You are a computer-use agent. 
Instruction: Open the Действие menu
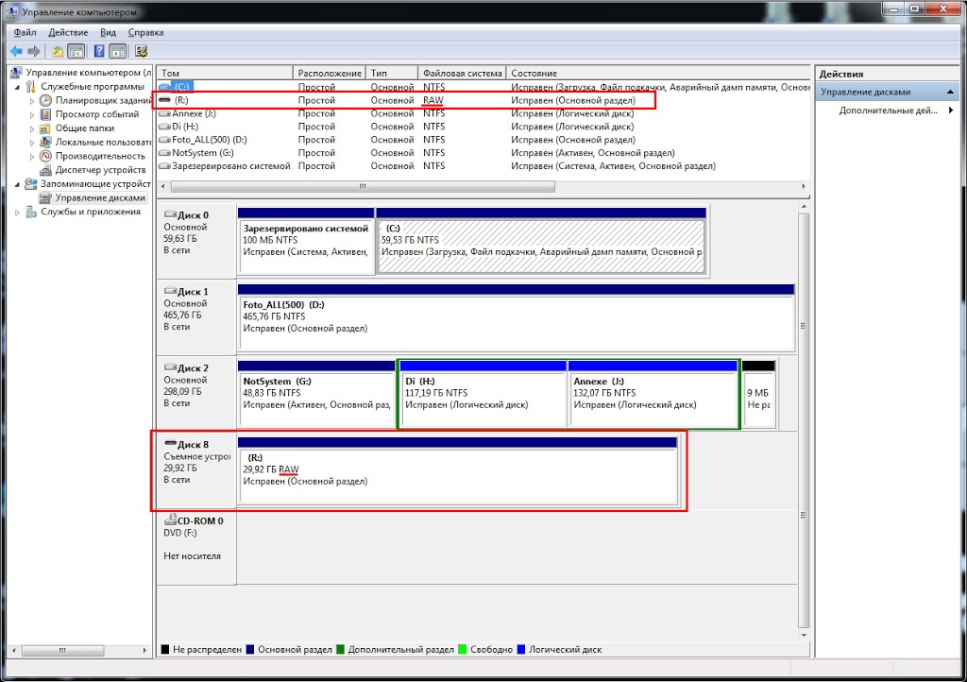click(x=68, y=32)
